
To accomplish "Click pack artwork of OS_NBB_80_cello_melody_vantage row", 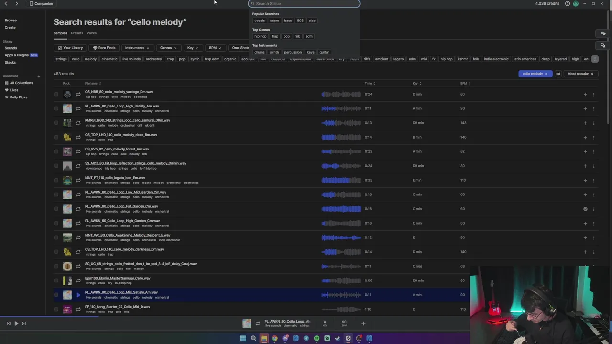I will point(67,94).
